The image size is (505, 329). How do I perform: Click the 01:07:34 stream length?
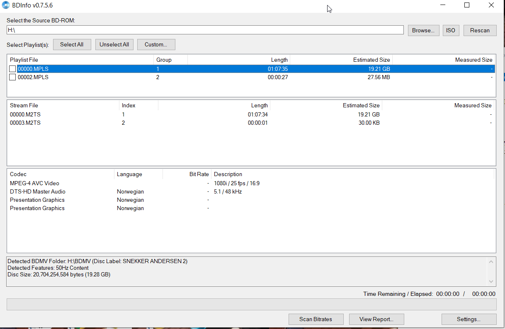[258, 114]
